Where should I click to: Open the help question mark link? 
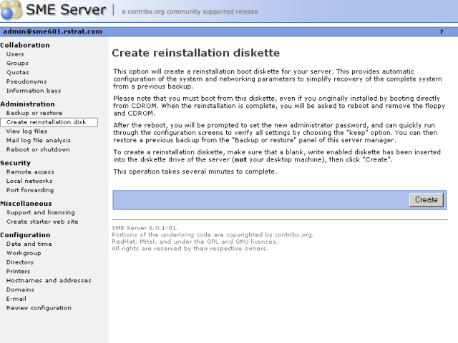coord(442,31)
